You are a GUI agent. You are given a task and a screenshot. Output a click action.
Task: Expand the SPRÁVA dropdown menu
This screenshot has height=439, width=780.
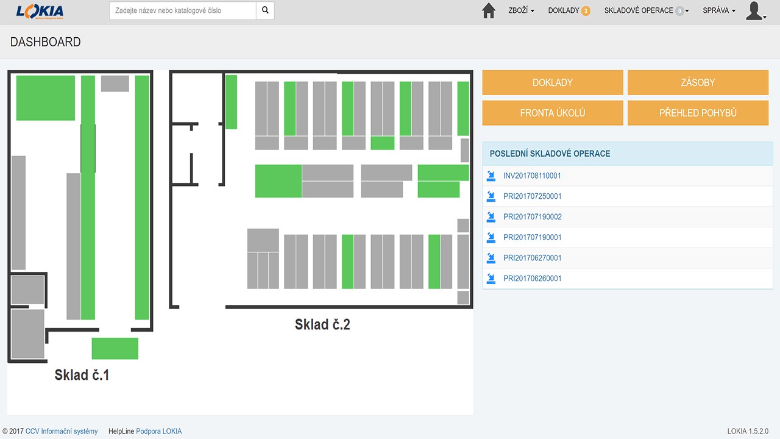click(719, 10)
